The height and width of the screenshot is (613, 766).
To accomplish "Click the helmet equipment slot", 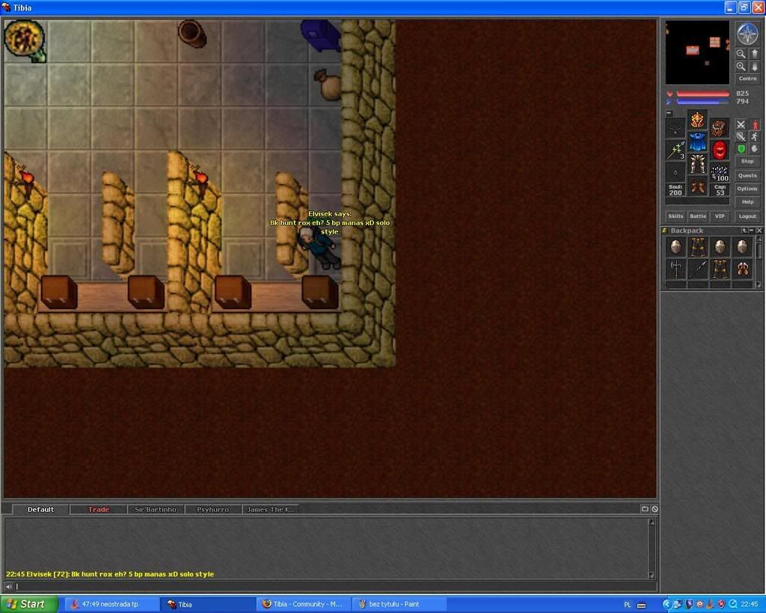I will tap(698, 120).
